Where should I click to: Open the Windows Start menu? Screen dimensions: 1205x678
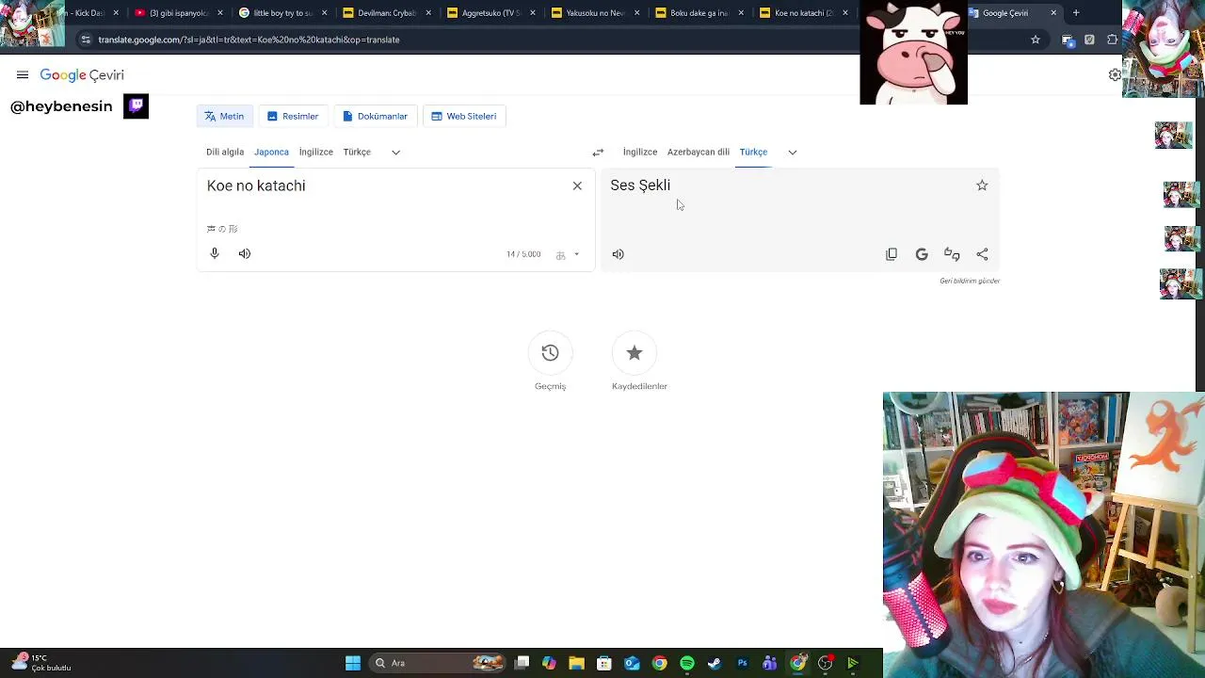point(353,663)
